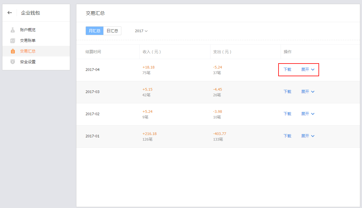Open 账户概览 in the sidebar
Screen dimensions: 362x208
pyautogui.click(x=28, y=30)
